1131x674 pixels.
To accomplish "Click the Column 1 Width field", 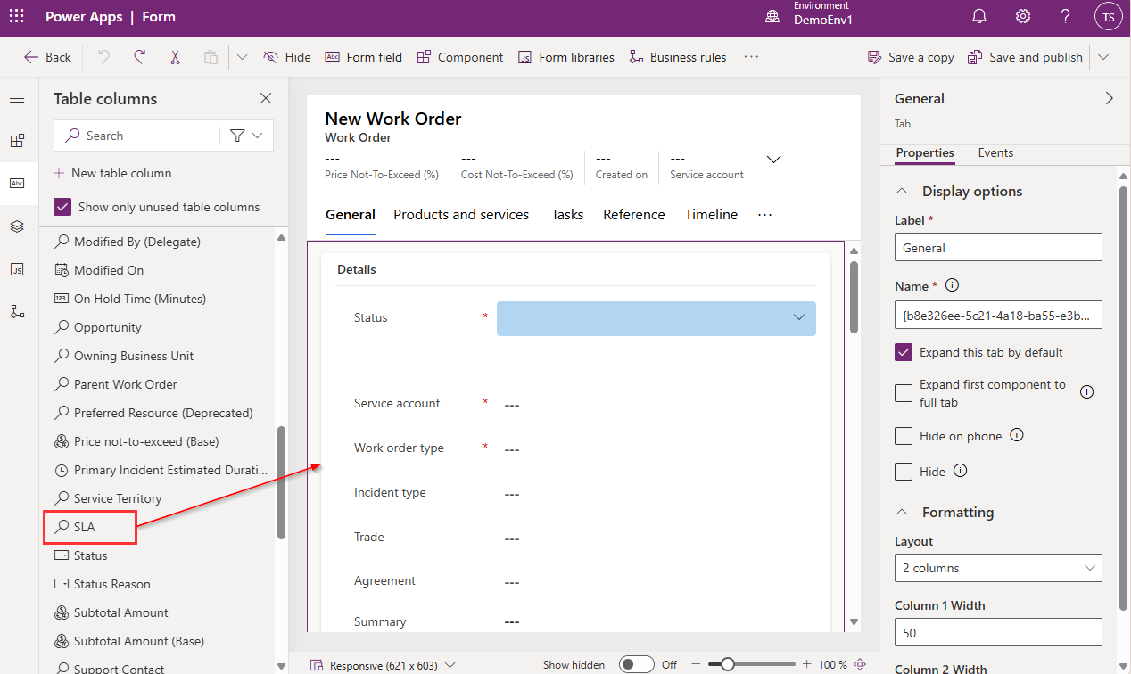I will click(x=998, y=632).
